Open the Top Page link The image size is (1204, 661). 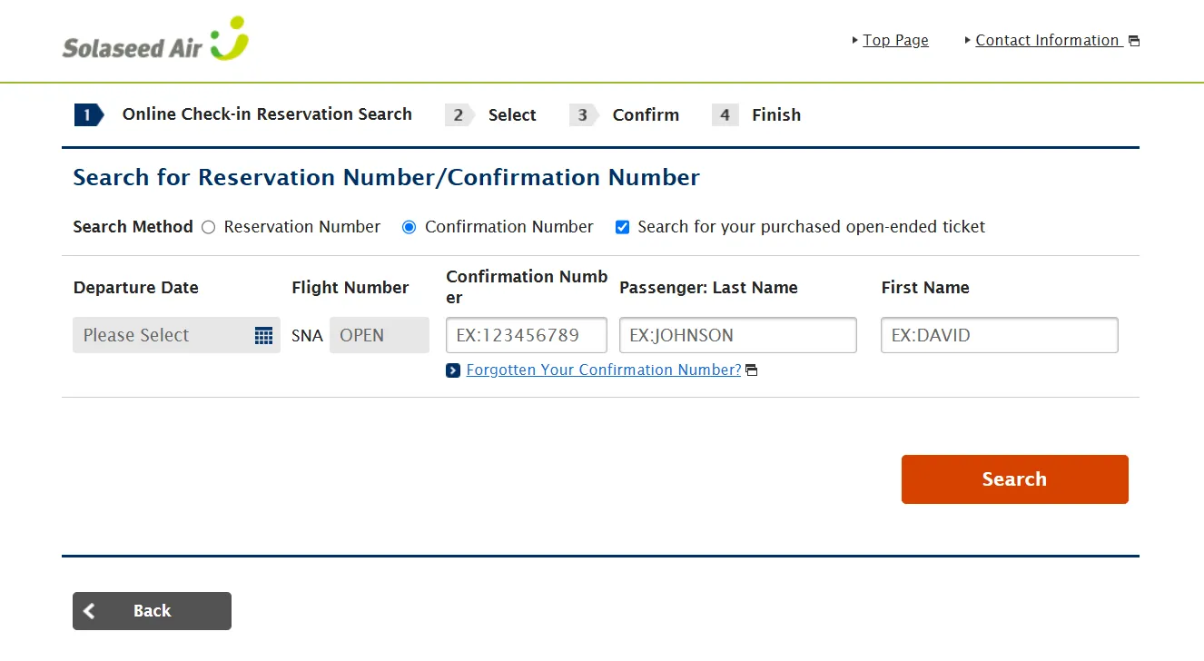(895, 40)
